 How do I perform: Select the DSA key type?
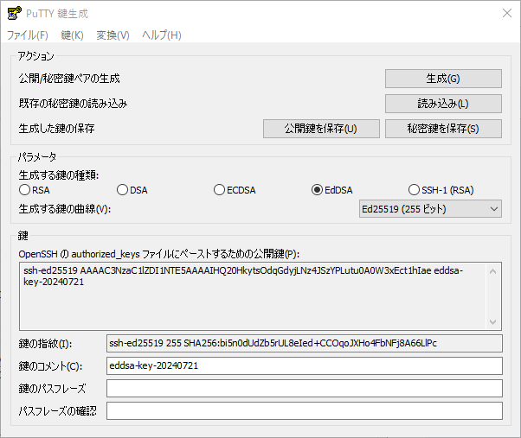point(132,190)
